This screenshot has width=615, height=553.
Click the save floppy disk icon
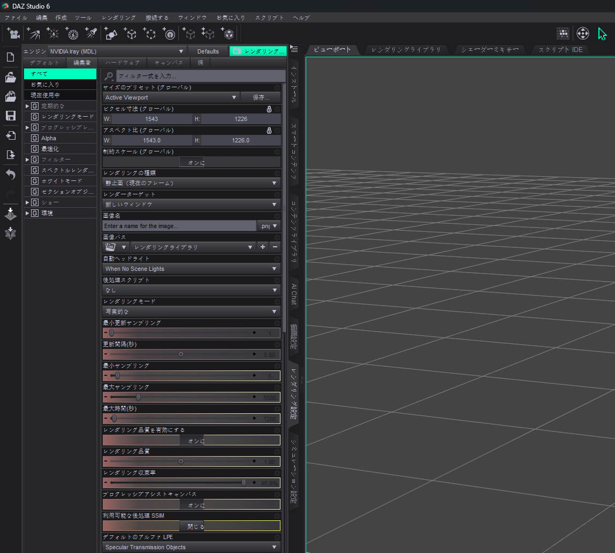click(x=11, y=116)
